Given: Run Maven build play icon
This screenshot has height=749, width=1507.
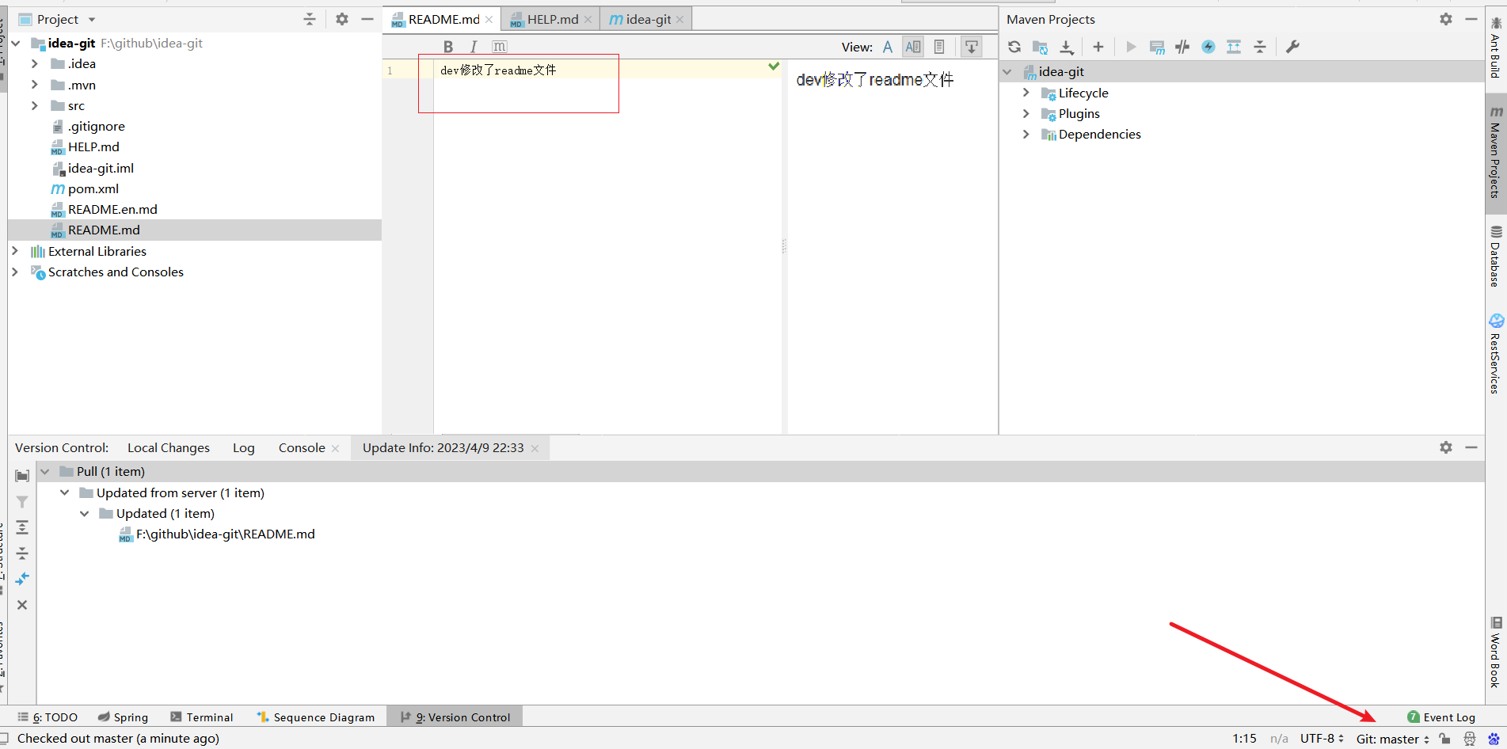Looking at the screenshot, I should [1131, 47].
